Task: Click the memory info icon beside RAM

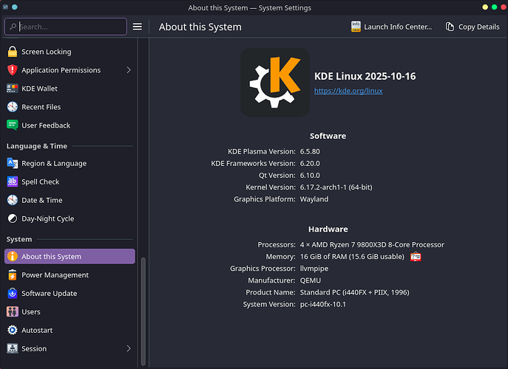Action: point(416,257)
